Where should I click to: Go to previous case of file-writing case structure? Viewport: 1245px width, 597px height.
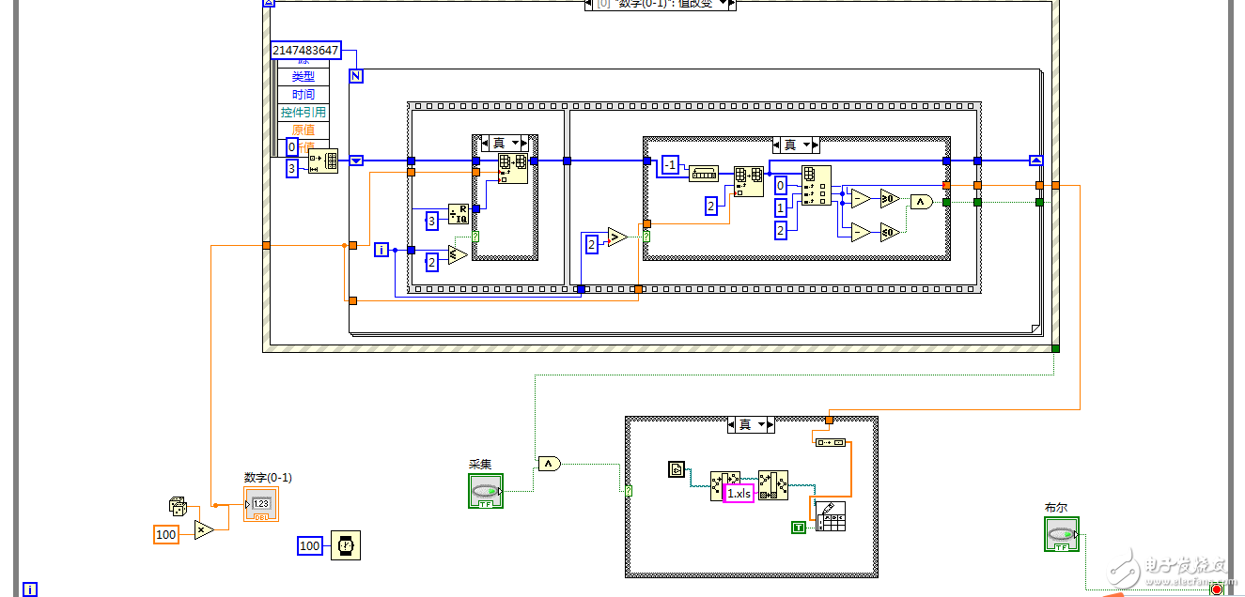[733, 424]
